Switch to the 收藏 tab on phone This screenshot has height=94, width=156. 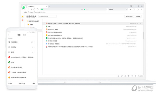click(19, 35)
